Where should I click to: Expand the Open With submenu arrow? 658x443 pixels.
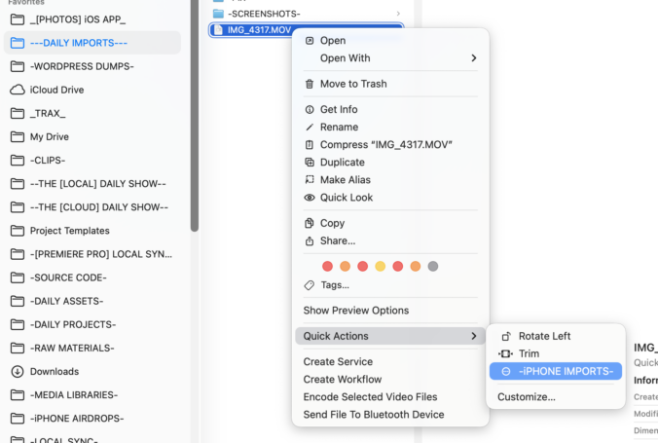(474, 58)
